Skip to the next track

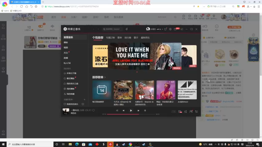tap(138, 110)
